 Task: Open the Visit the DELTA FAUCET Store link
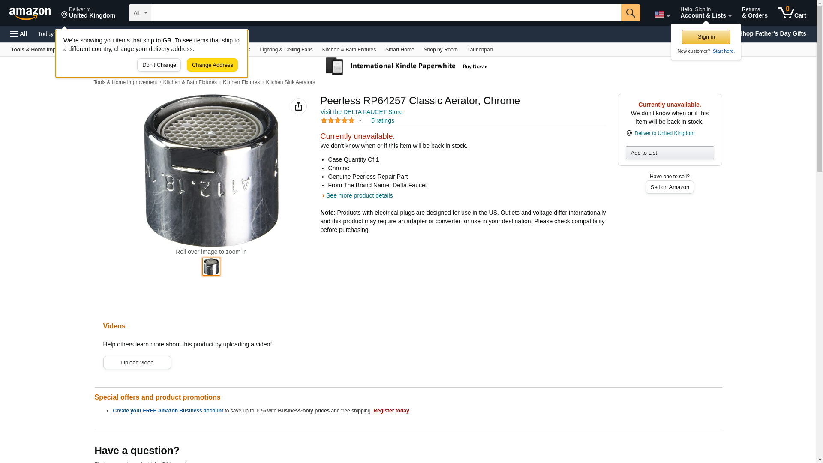(x=361, y=112)
